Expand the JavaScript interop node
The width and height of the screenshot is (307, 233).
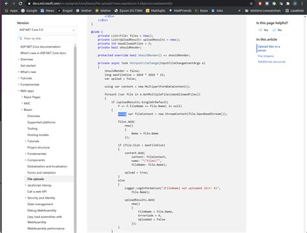coord(25,185)
